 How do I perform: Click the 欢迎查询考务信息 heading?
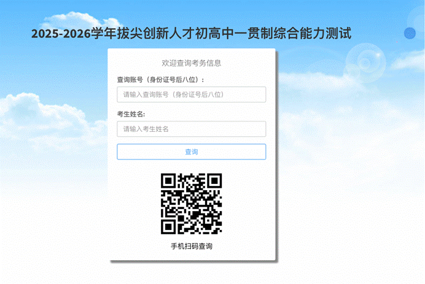tap(192, 63)
